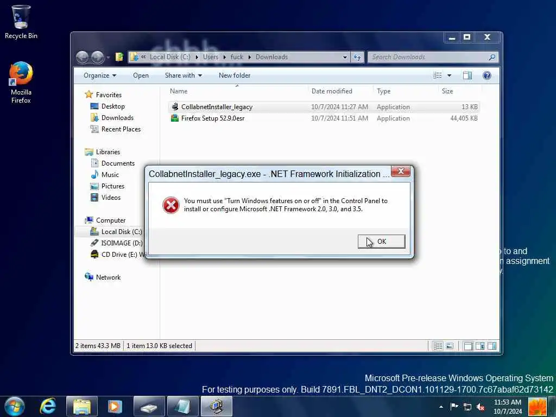Open the Pictures library
Image resolution: width=556 pixels, height=417 pixels.
point(113,186)
